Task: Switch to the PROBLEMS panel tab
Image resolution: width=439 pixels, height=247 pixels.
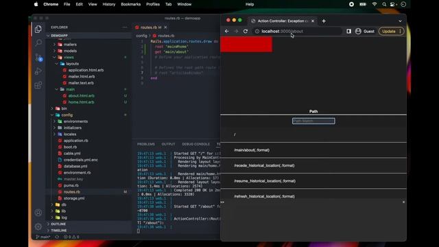Action: pos(146,144)
